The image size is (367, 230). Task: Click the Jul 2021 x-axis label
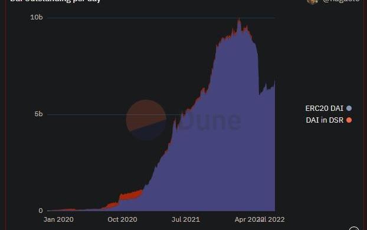[x=186, y=219]
